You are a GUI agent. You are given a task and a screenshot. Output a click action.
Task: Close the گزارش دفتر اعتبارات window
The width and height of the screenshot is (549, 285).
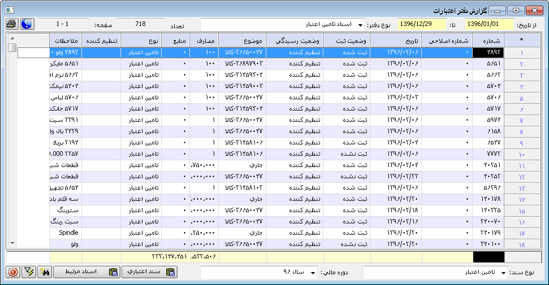coord(534,11)
